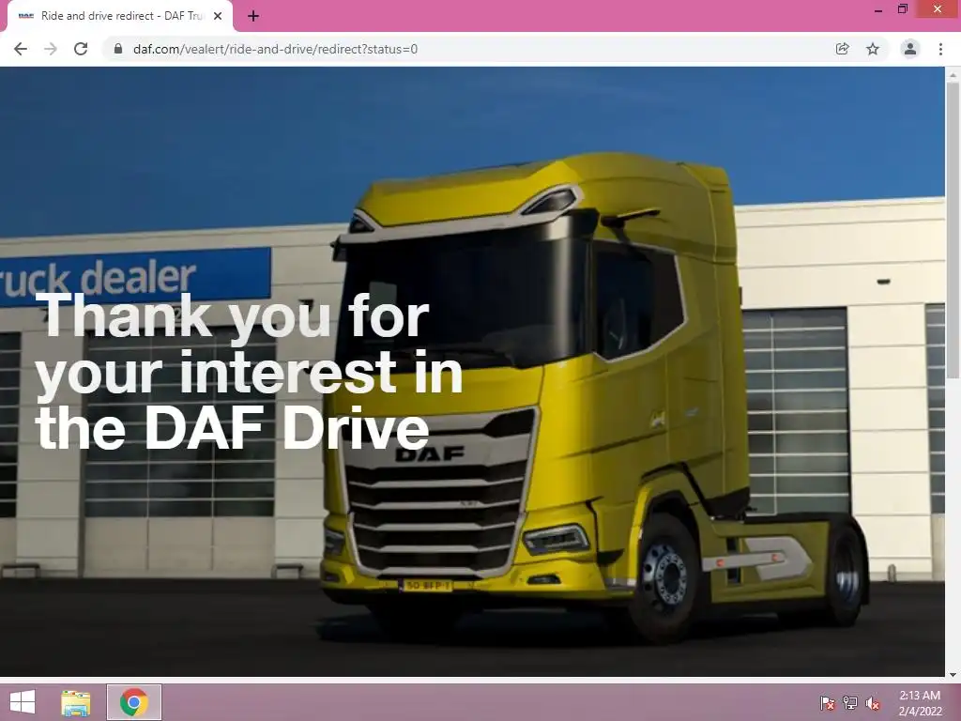This screenshot has width=961, height=721.
Task: Click the scrollbar down arrow
Action: click(x=953, y=674)
